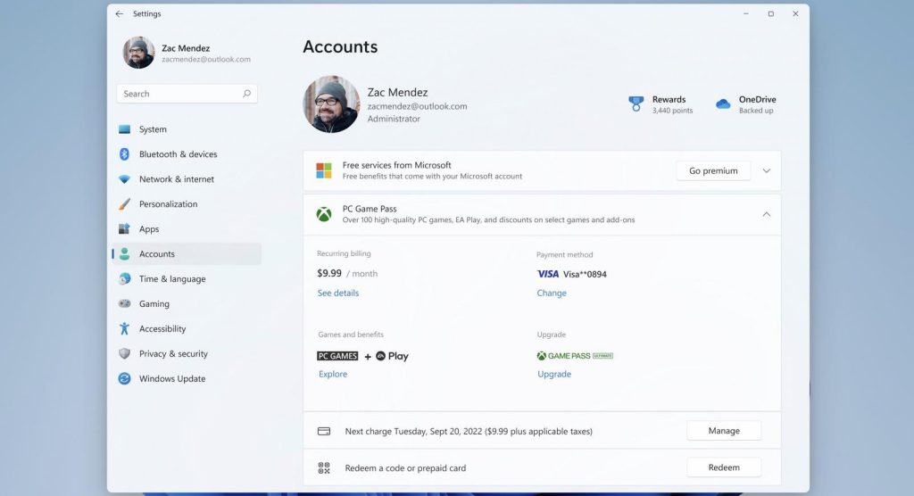The width and height of the screenshot is (914, 496).
Task: Click the zacmendez@outlook.com text under Accounts heading
Action: (x=417, y=106)
